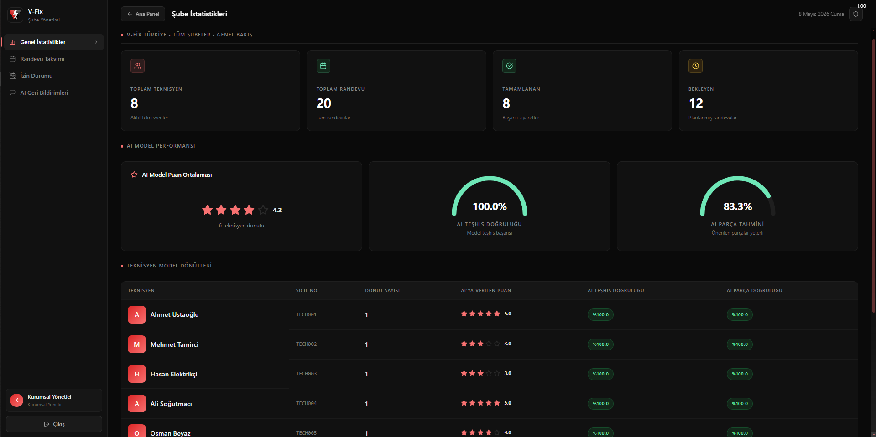Select the Mehmet Tamirci name
The image size is (876, 437).
click(174, 344)
